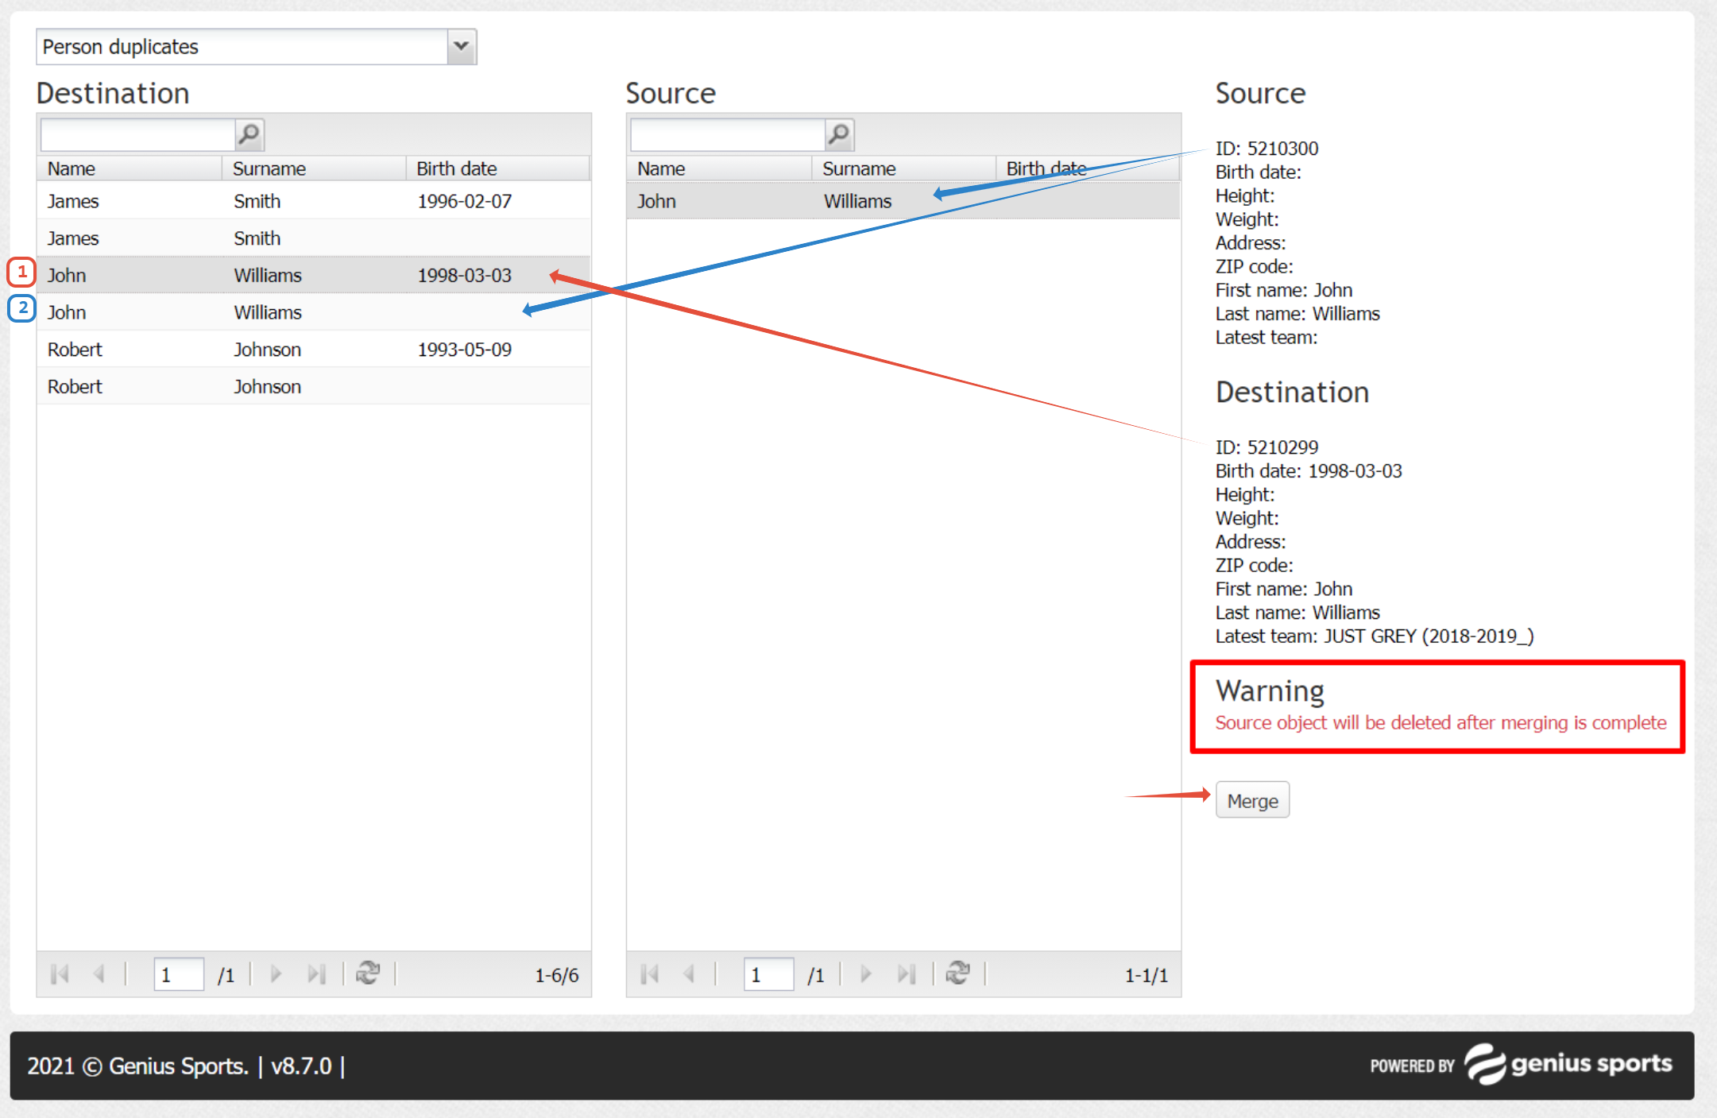
Task: Go to previous page in Source pager
Action: tap(689, 973)
